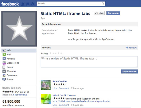This screenshot has height=108, width=141.
Task: Click the '9 hours ago' timestamp
Action: tap(77, 105)
